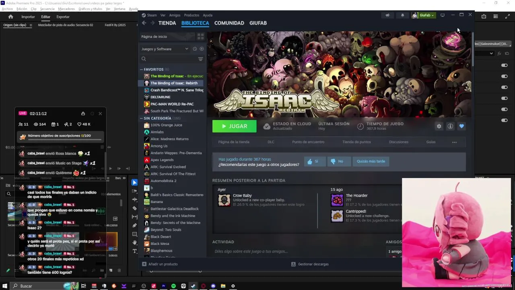Recommend game with Sí button
This screenshot has height=290, width=515.
(x=315, y=161)
